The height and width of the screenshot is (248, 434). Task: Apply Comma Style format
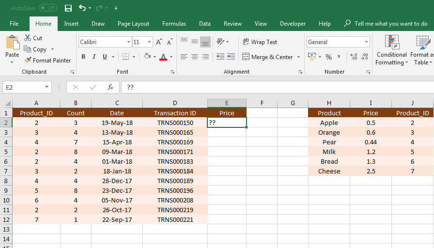pyautogui.click(x=339, y=57)
